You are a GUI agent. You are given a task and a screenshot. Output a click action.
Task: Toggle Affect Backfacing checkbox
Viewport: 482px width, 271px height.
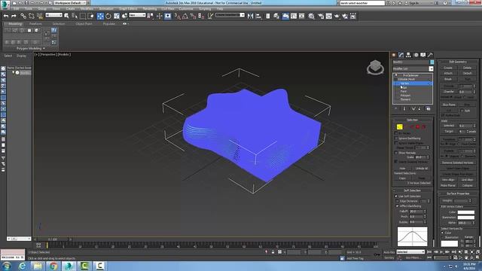397,206
